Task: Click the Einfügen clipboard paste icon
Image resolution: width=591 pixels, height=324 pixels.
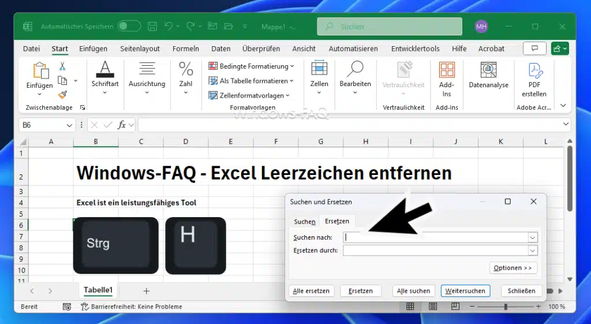Action: (x=40, y=70)
